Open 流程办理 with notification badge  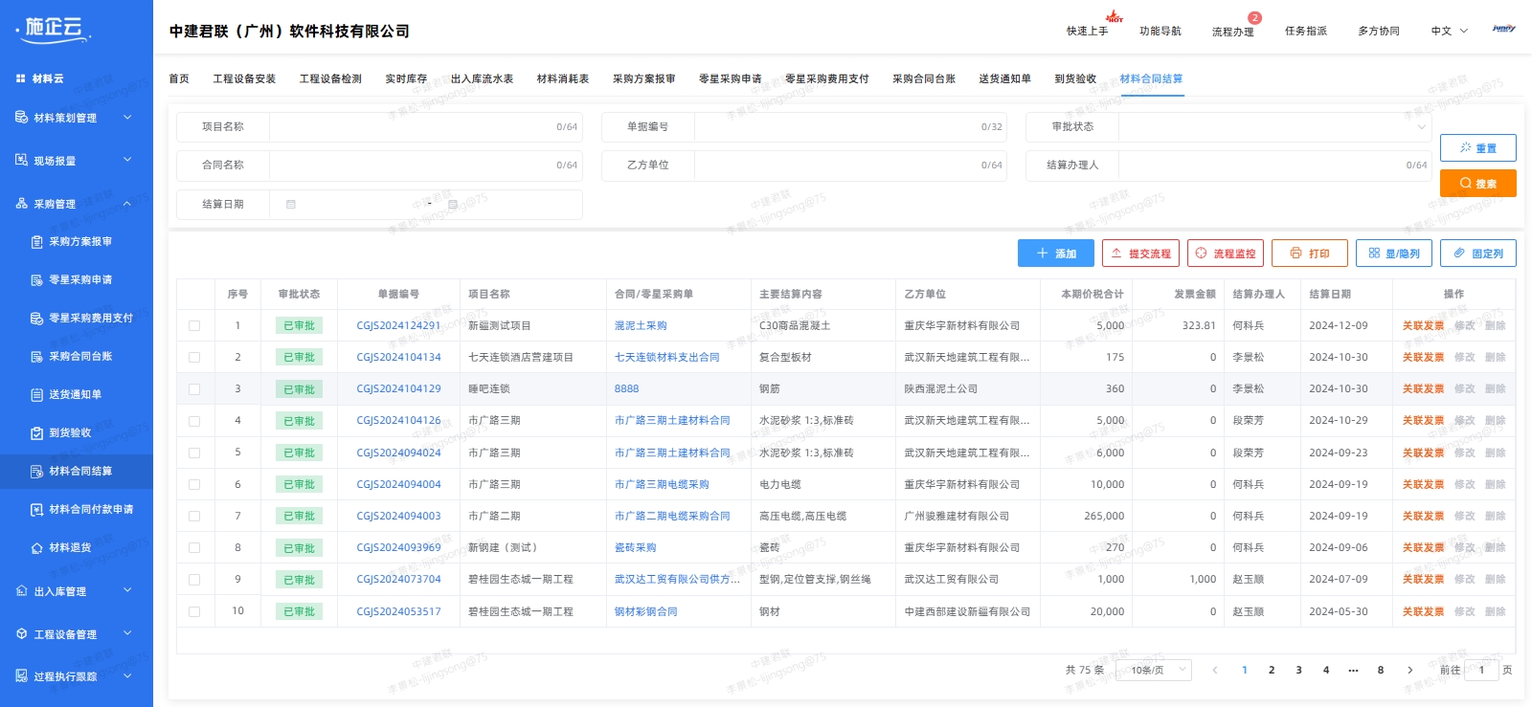(x=1232, y=32)
